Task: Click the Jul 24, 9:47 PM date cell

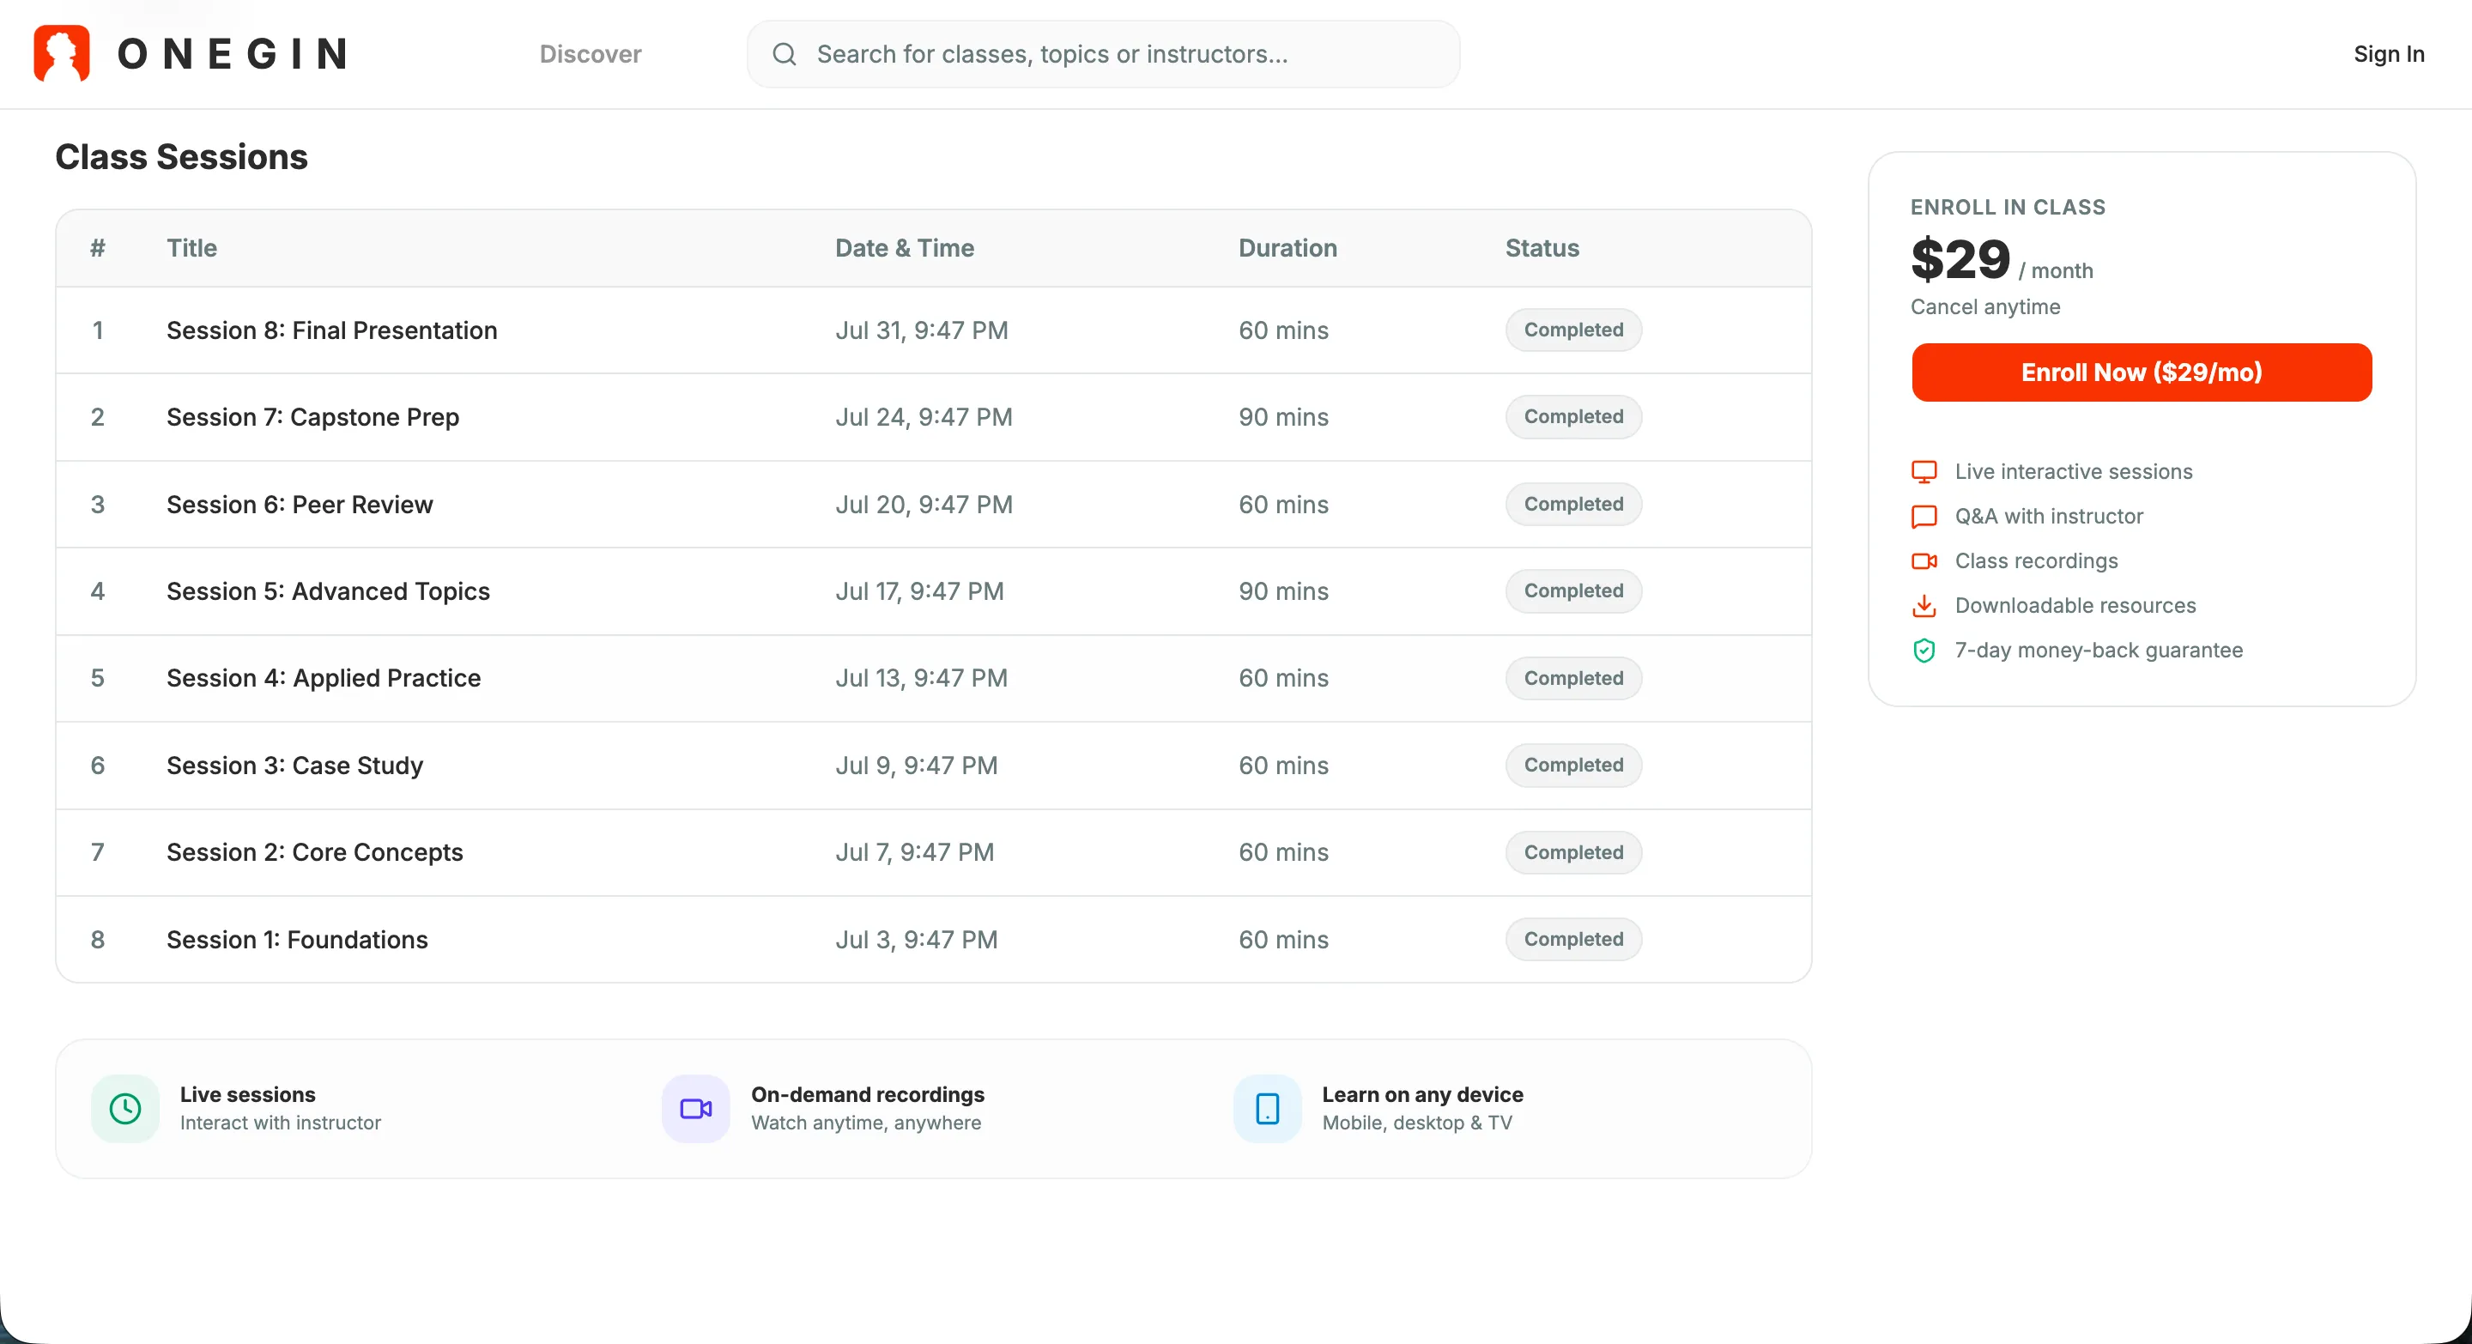Action: (x=924, y=417)
